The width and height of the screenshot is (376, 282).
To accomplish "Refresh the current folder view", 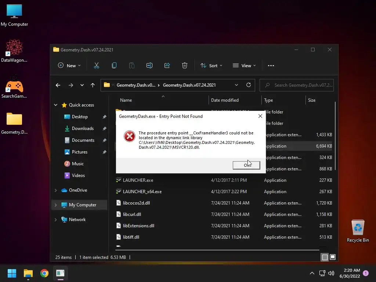I will point(249,85).
